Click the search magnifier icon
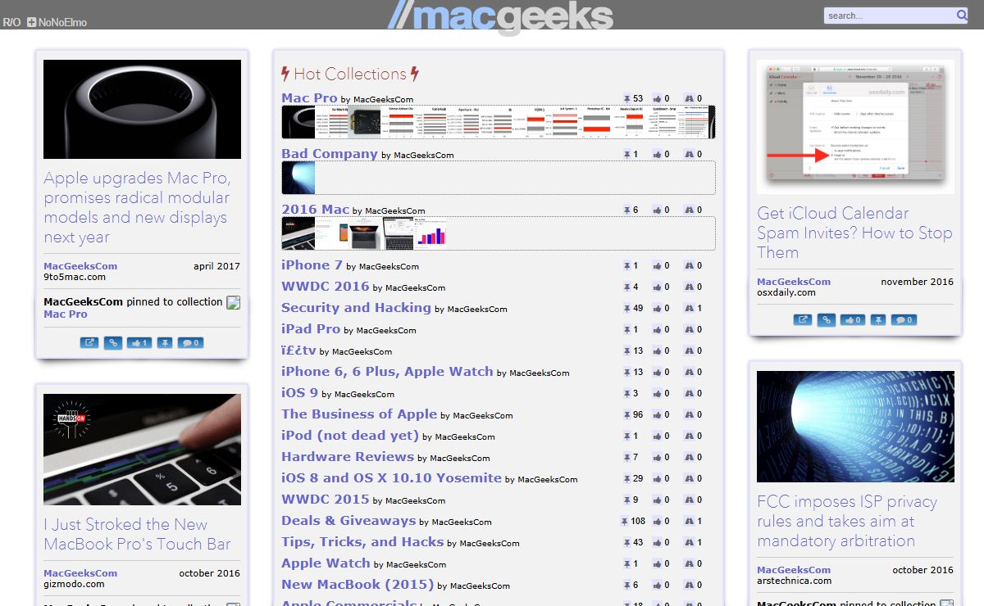 point(962,15)
